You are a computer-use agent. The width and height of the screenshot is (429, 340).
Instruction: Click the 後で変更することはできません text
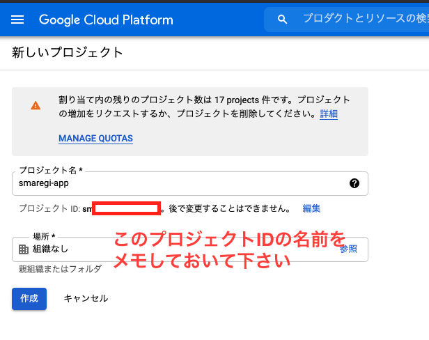point(230,208)
